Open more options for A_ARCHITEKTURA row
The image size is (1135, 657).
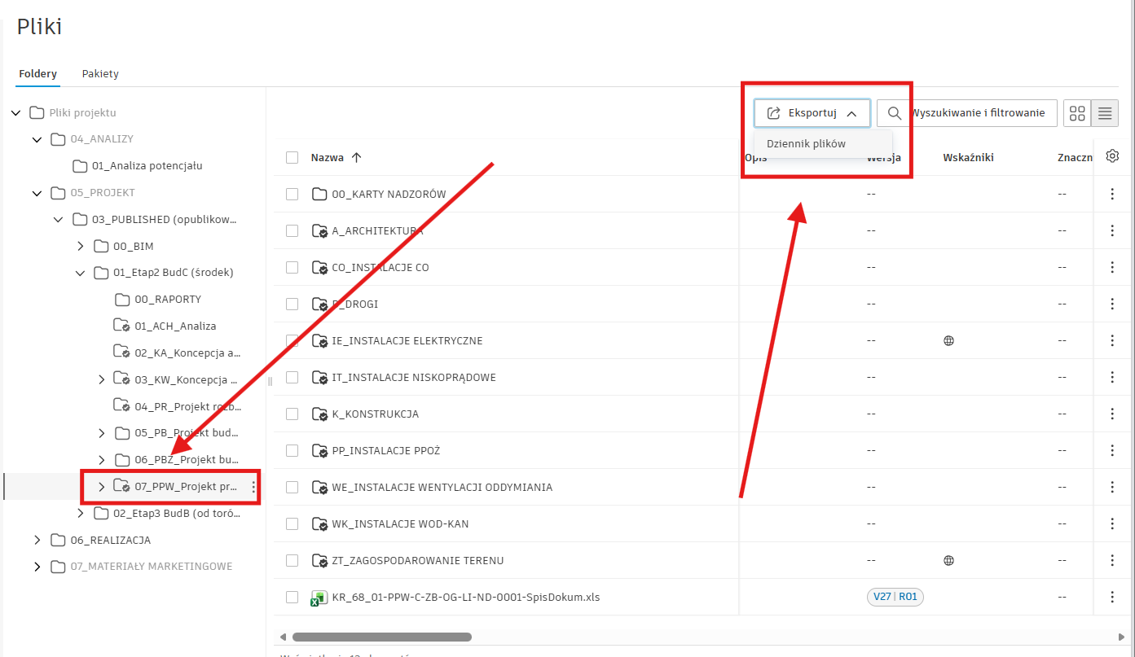[1112, 230]
